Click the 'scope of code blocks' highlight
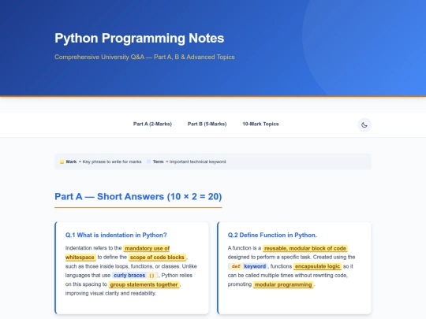 [157, 257]
